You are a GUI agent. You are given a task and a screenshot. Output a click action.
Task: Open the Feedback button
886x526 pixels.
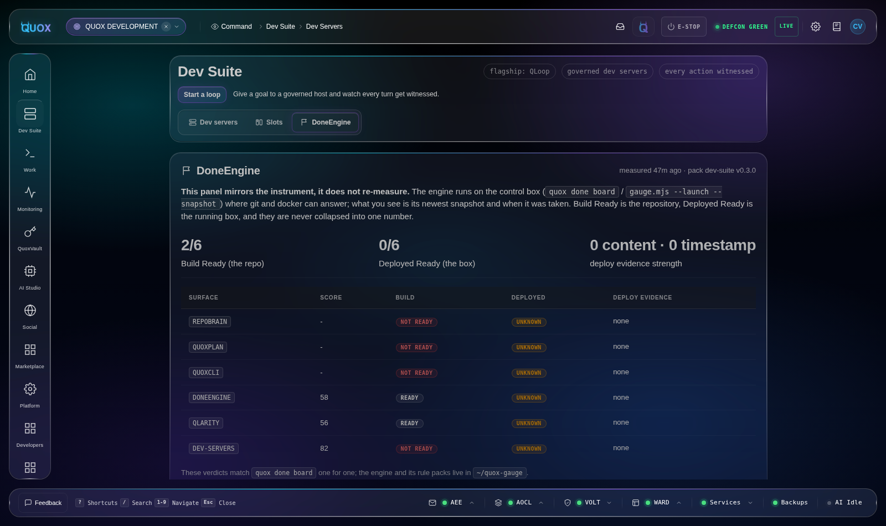pos(43,503)
